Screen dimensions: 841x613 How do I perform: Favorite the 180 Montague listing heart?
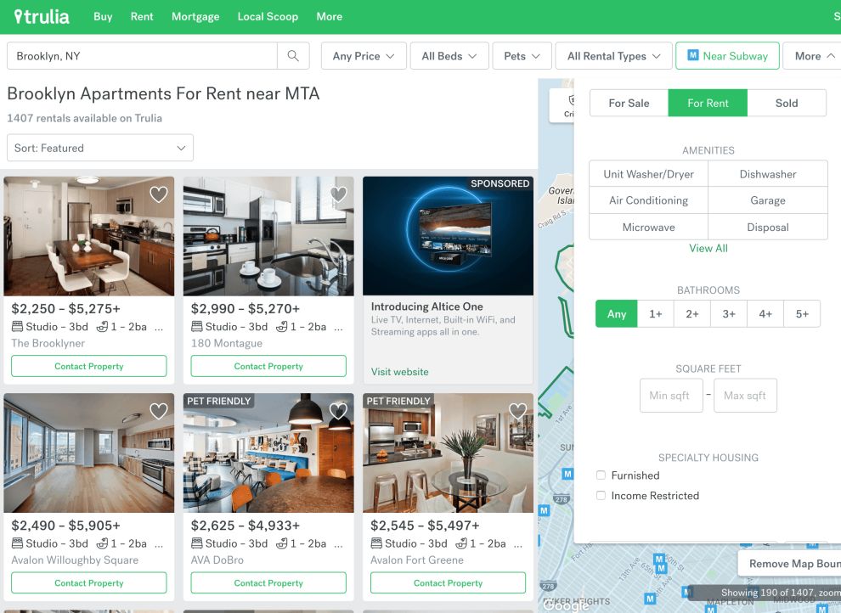click(338, 194)
